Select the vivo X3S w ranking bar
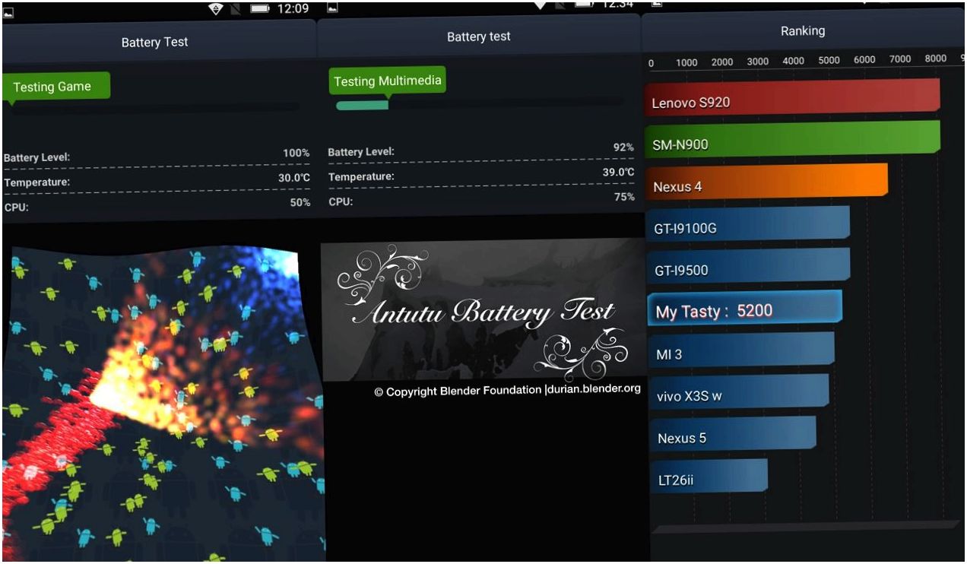 coord(739,393)
